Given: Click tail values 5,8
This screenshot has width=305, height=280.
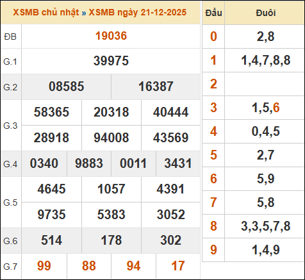Looking at the screenshot, I should (x=266, y=202).
